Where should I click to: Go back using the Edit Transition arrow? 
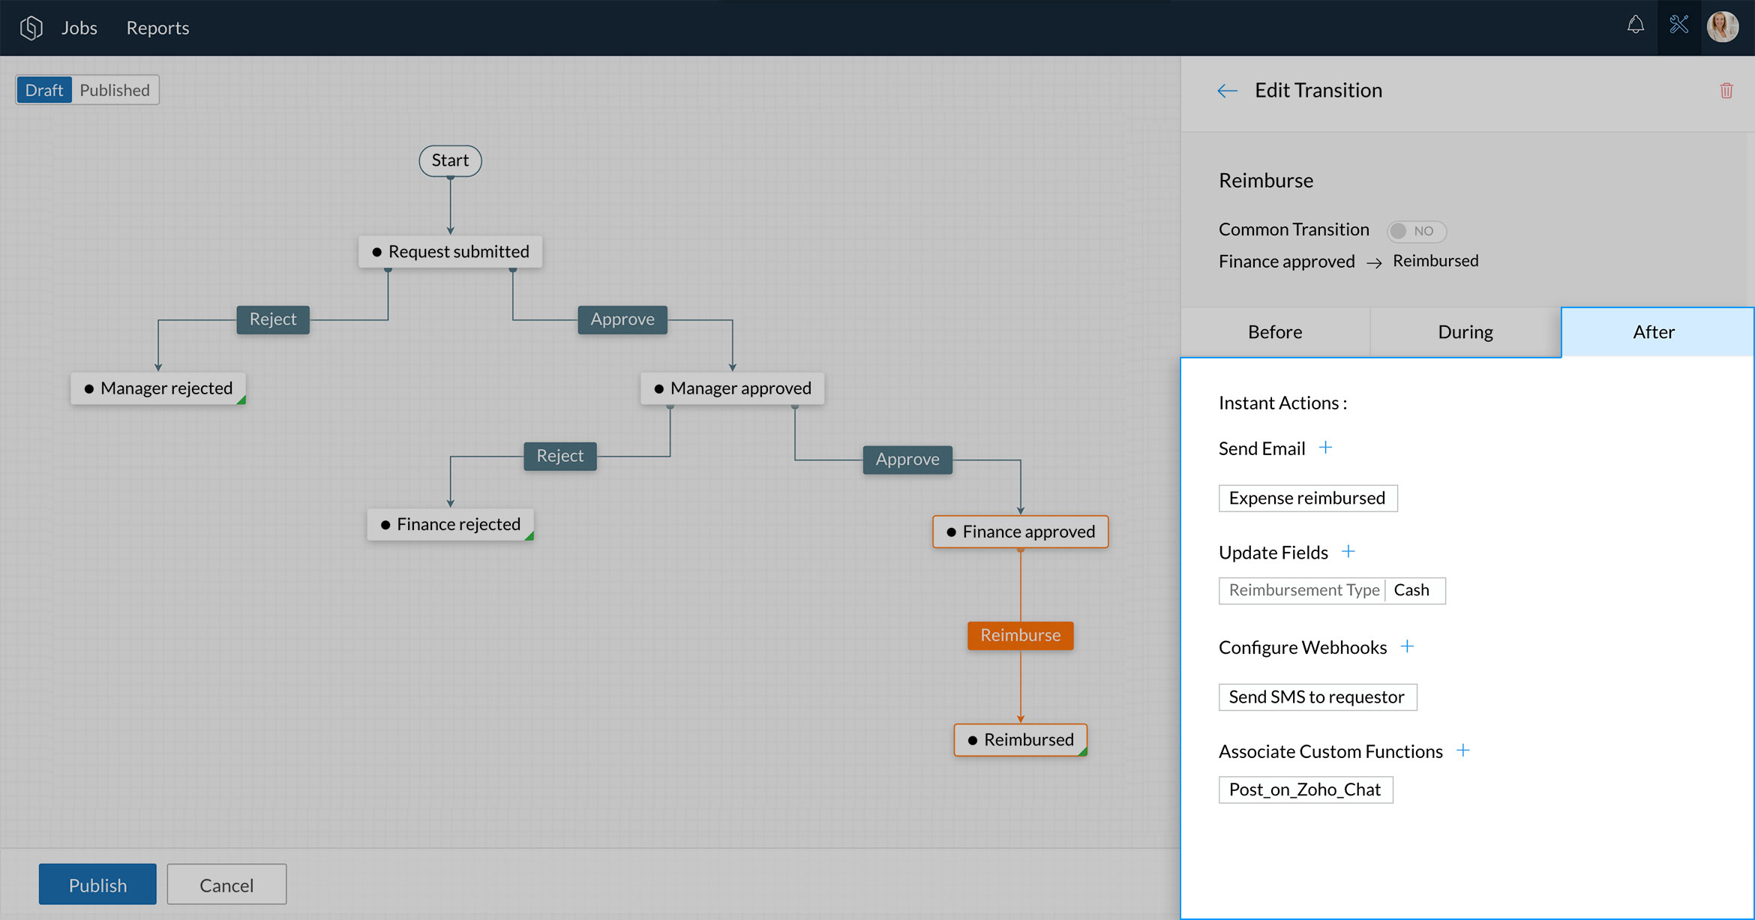click(x=1227, y=91)
